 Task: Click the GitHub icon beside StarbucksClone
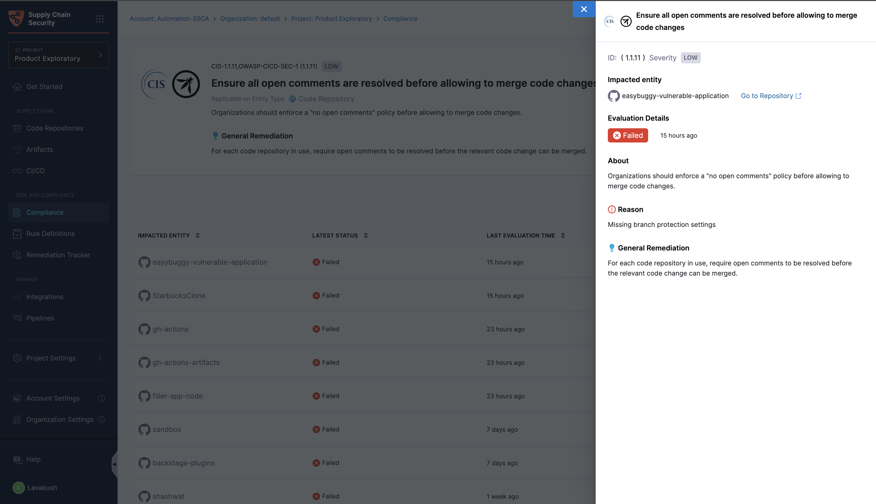pos(144,296)
